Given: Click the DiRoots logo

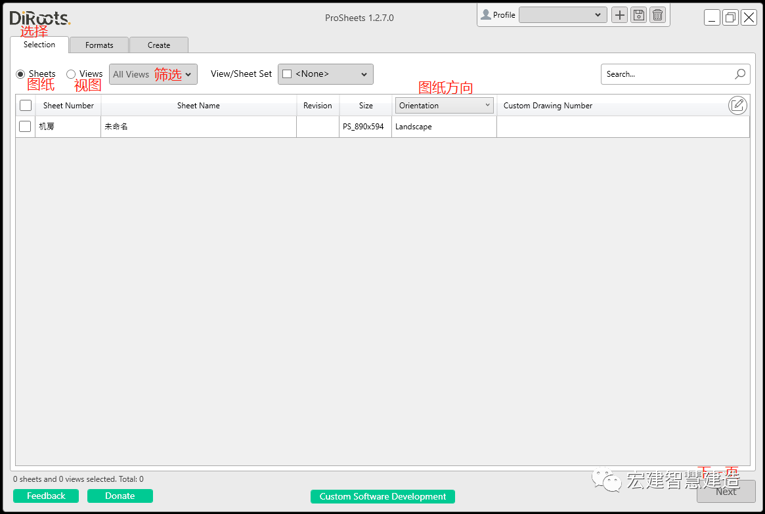Looking at the screenshot, I should click(x=40, y=18).
